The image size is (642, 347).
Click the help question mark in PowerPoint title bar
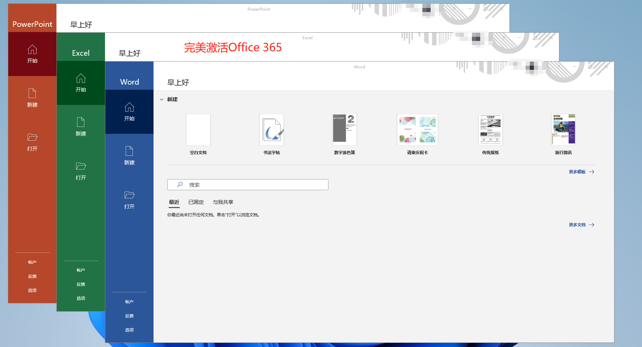[454, 9]
